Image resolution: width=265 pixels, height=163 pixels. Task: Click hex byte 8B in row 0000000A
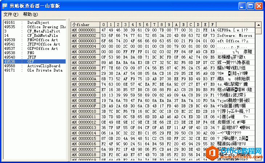103,79
